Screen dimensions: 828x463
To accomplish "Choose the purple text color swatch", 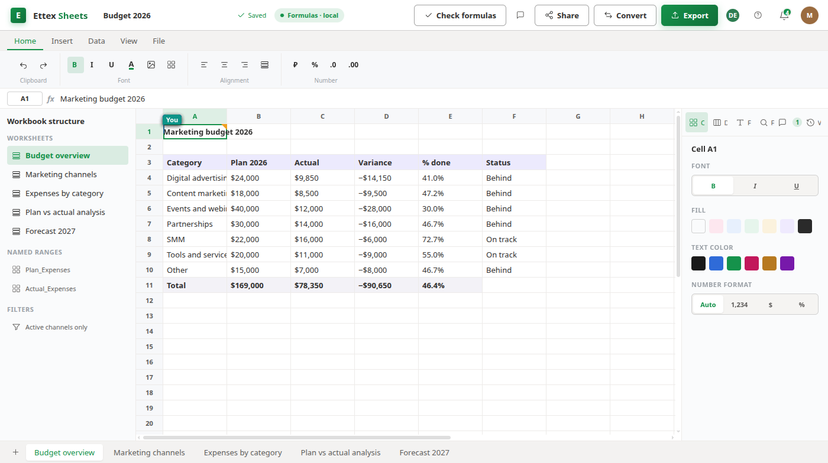I will (787, 263).
